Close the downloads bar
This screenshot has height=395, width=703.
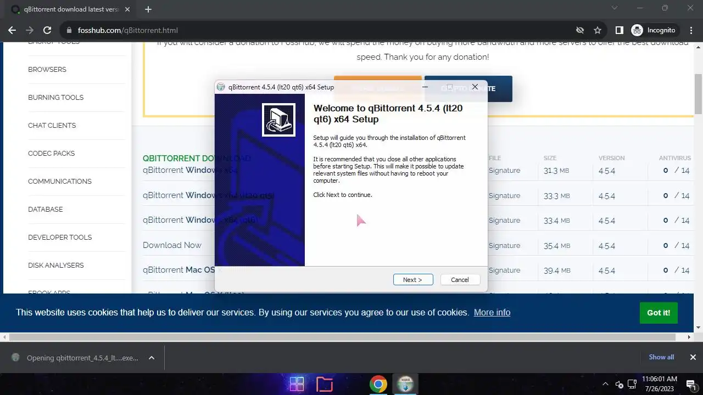coord(693,357)
